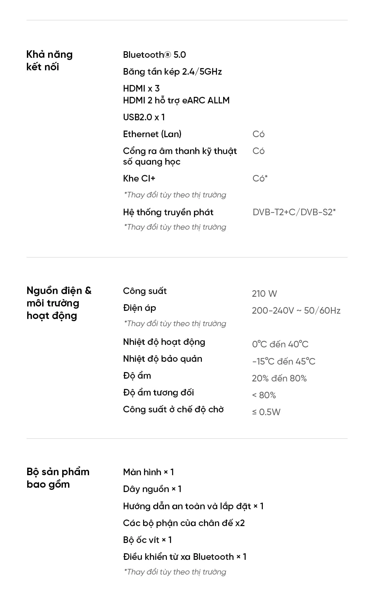
Task: Click the 'USB2.0 x 1' entry
Action: (144, 117)
